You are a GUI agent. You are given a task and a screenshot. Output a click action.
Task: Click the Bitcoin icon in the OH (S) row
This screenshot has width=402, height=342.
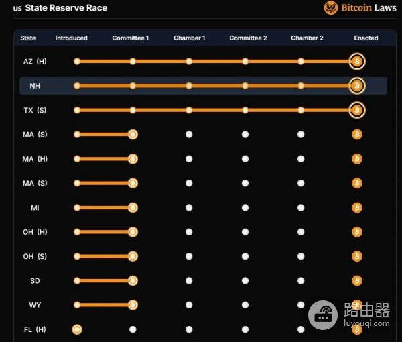coord(357,256)
